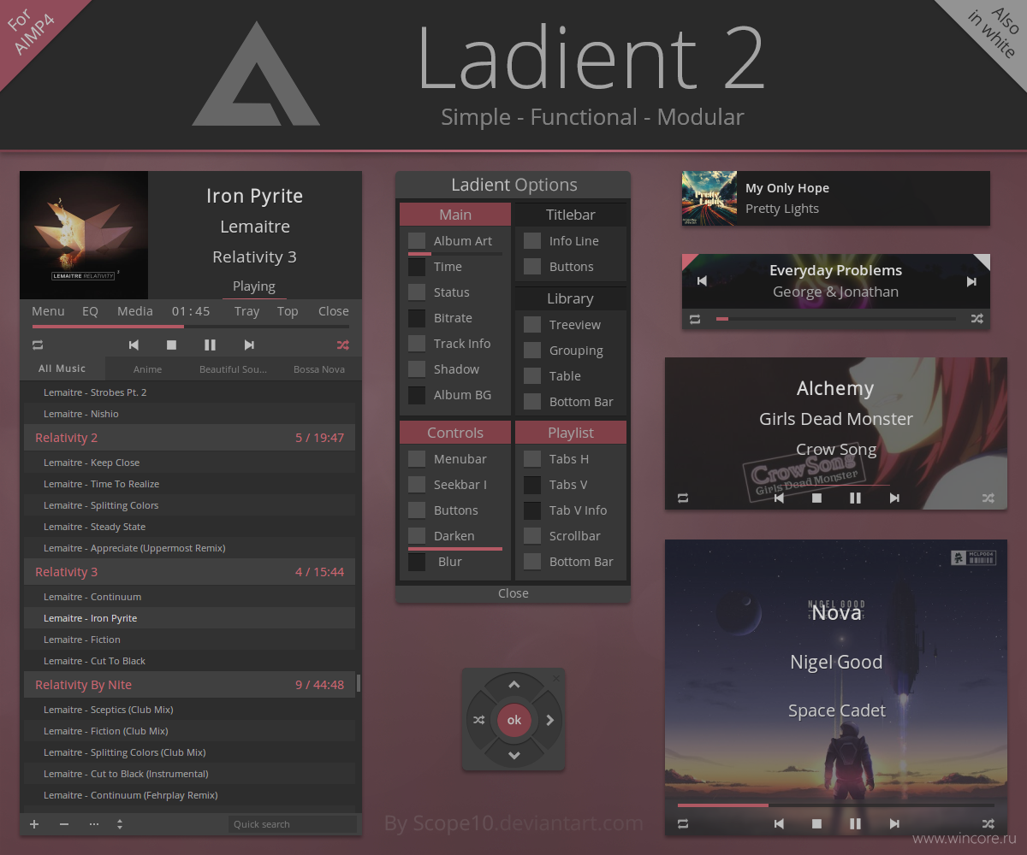Pause the Iron Pyrite track in main player
This screenshot has width=1027, height=855.
click(x=210, y=345)
